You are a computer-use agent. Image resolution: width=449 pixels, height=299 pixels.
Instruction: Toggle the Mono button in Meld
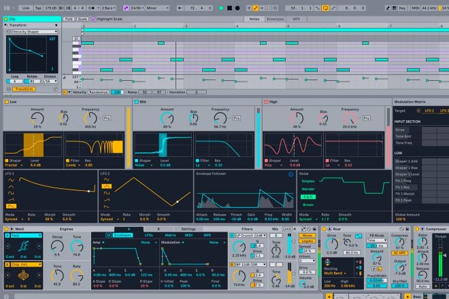pos(307,236)
